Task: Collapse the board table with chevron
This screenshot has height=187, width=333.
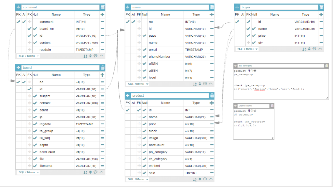Action: (x=101, y=172)
